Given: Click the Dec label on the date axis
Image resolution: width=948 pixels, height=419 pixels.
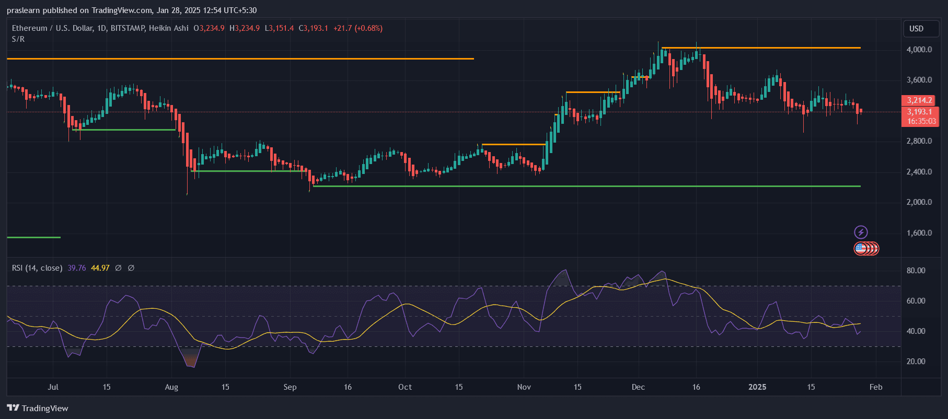Looking at the screenshot, I should point(638,387).
